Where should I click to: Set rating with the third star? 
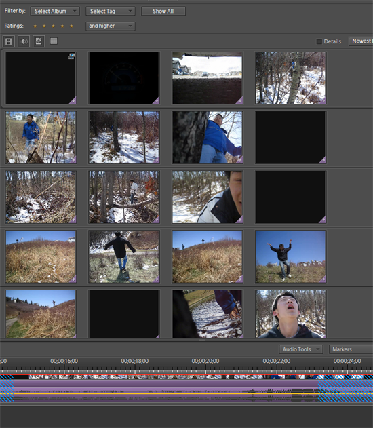tap(53, 26)
